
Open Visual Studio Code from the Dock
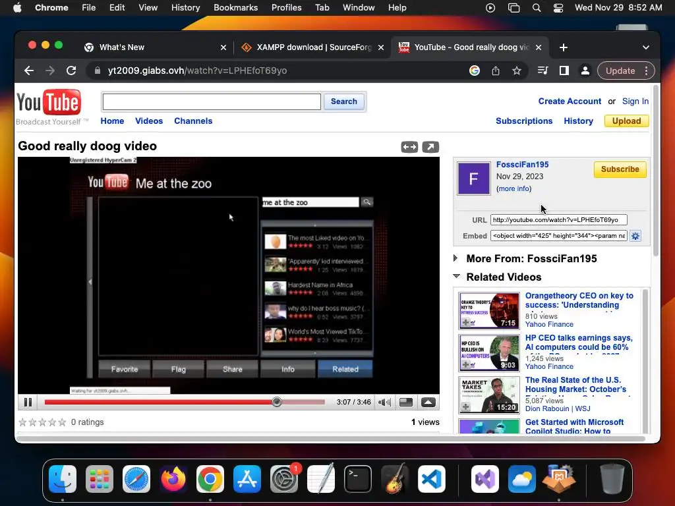(x=431, y=479)
